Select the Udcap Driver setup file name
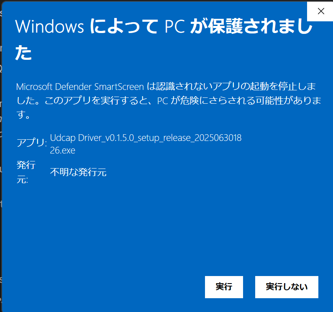 tap(146, 144)
